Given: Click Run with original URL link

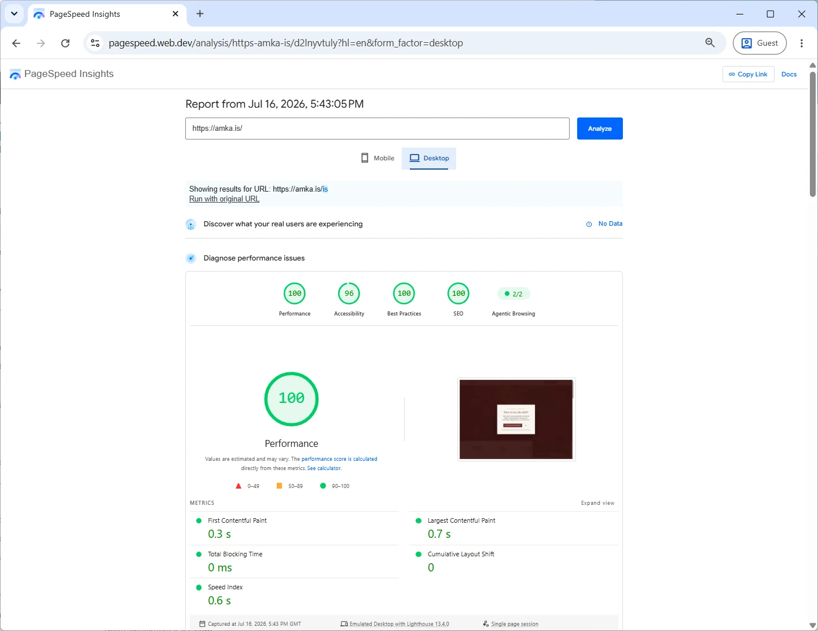Looking at the screenshot, I should coord(224,199).
